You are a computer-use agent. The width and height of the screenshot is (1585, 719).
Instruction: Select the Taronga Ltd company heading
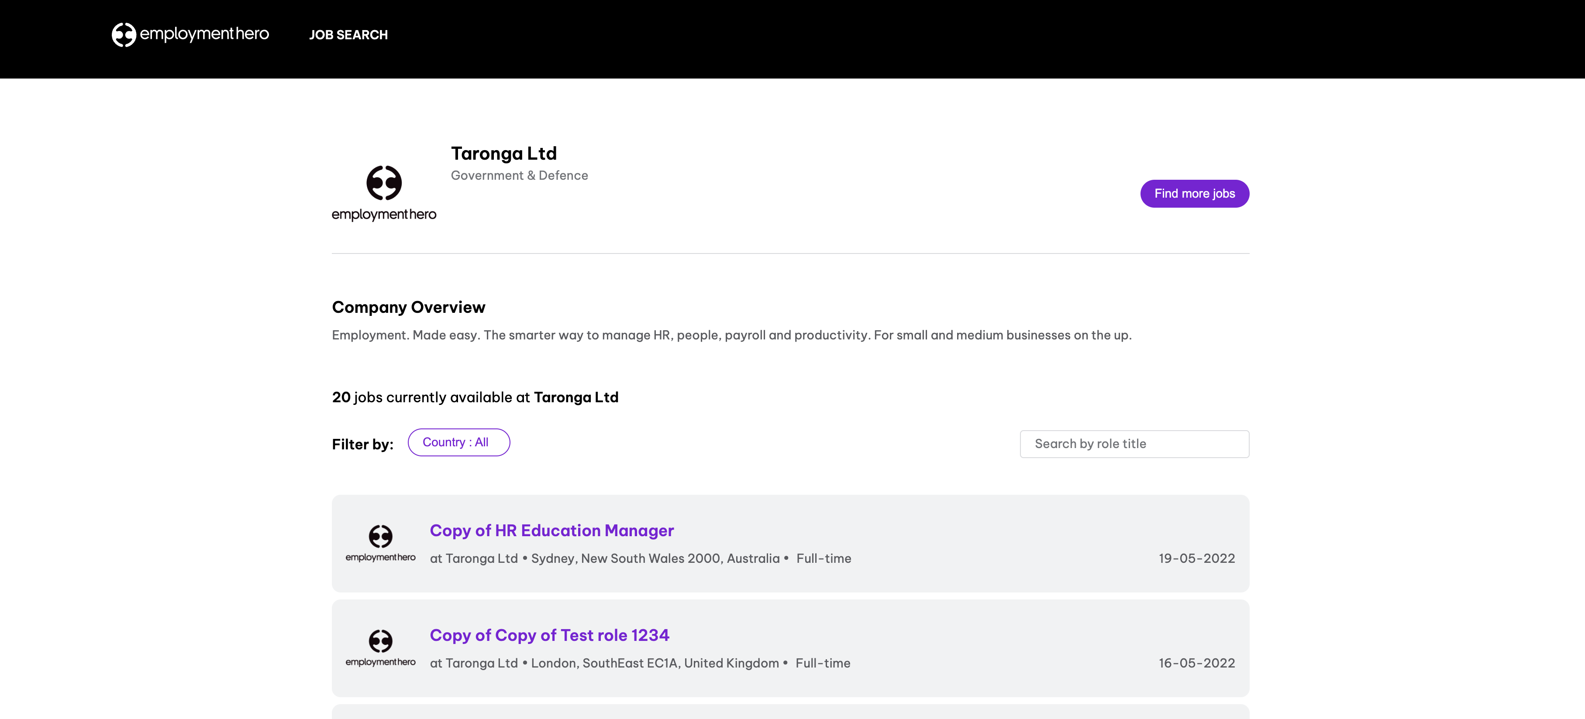(x=504, y=153)
